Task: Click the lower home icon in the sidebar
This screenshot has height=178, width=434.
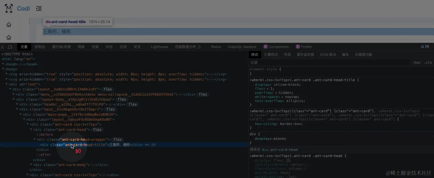Action: tap(9, 37)
